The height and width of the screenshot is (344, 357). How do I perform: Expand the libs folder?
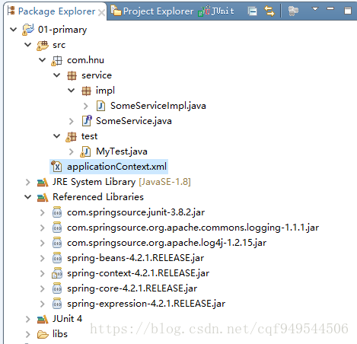pos(27,334)
